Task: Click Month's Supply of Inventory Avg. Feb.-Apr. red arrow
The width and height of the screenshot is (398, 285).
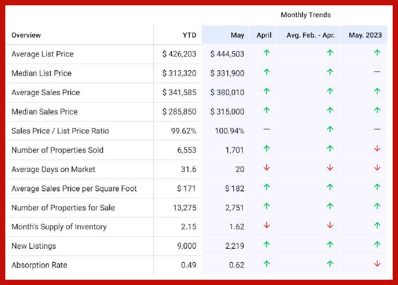Action: (329, 226)
